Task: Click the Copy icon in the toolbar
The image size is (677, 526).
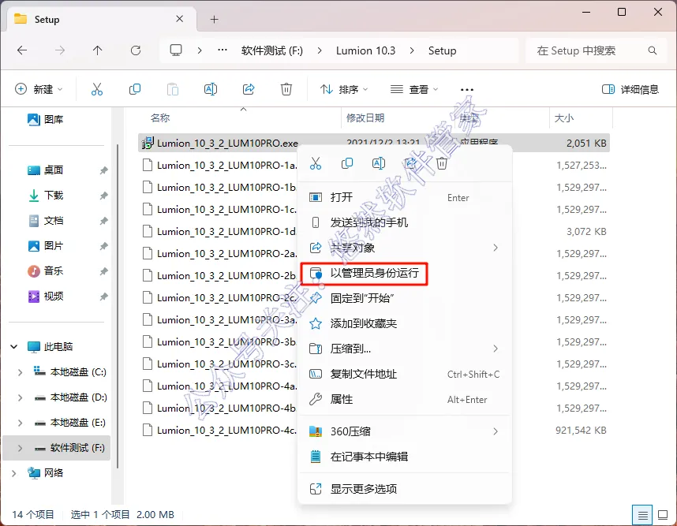Action: coord(135,89)
